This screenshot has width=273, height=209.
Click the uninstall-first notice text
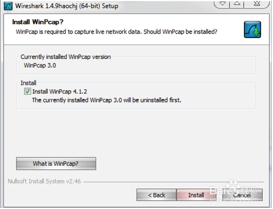point(106,100)
